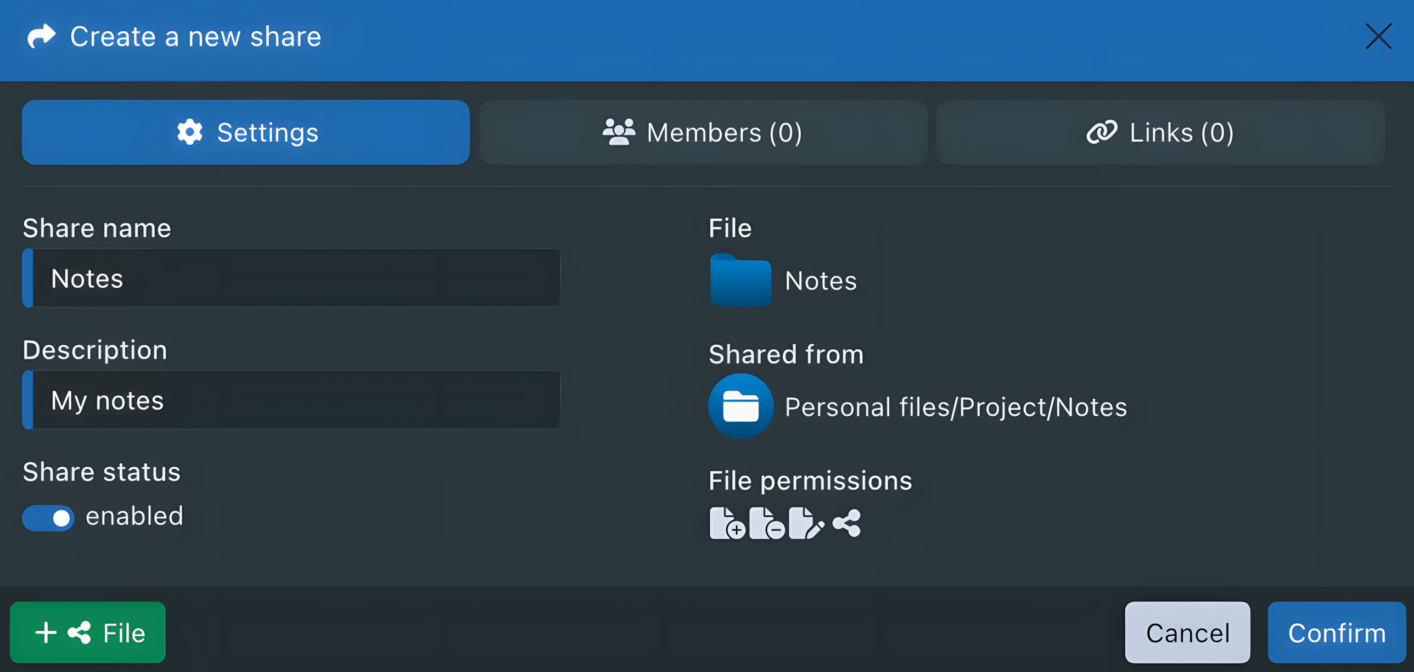
Task: Click the blue Notes folder icon
Action: [x=740, y=280]
